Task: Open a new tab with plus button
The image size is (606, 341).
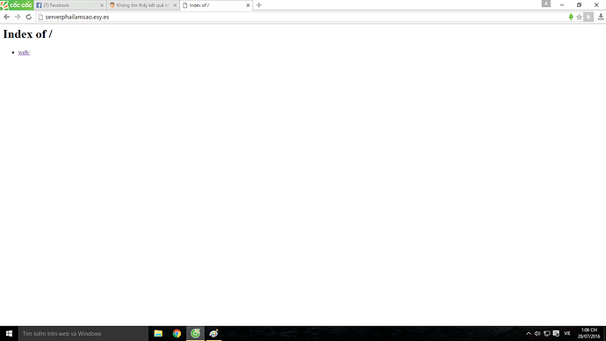Action: [x=259, y=5]
